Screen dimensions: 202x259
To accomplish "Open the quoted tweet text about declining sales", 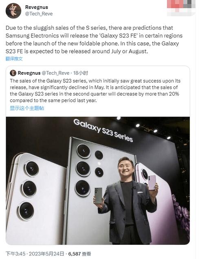I will click(95, 90).
